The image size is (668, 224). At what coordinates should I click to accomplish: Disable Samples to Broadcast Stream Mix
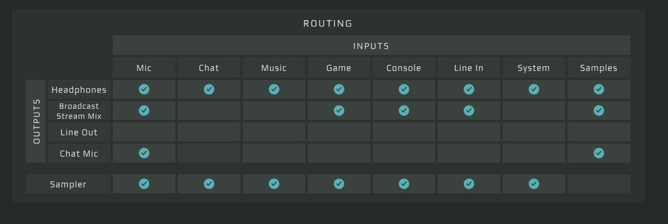598,111
